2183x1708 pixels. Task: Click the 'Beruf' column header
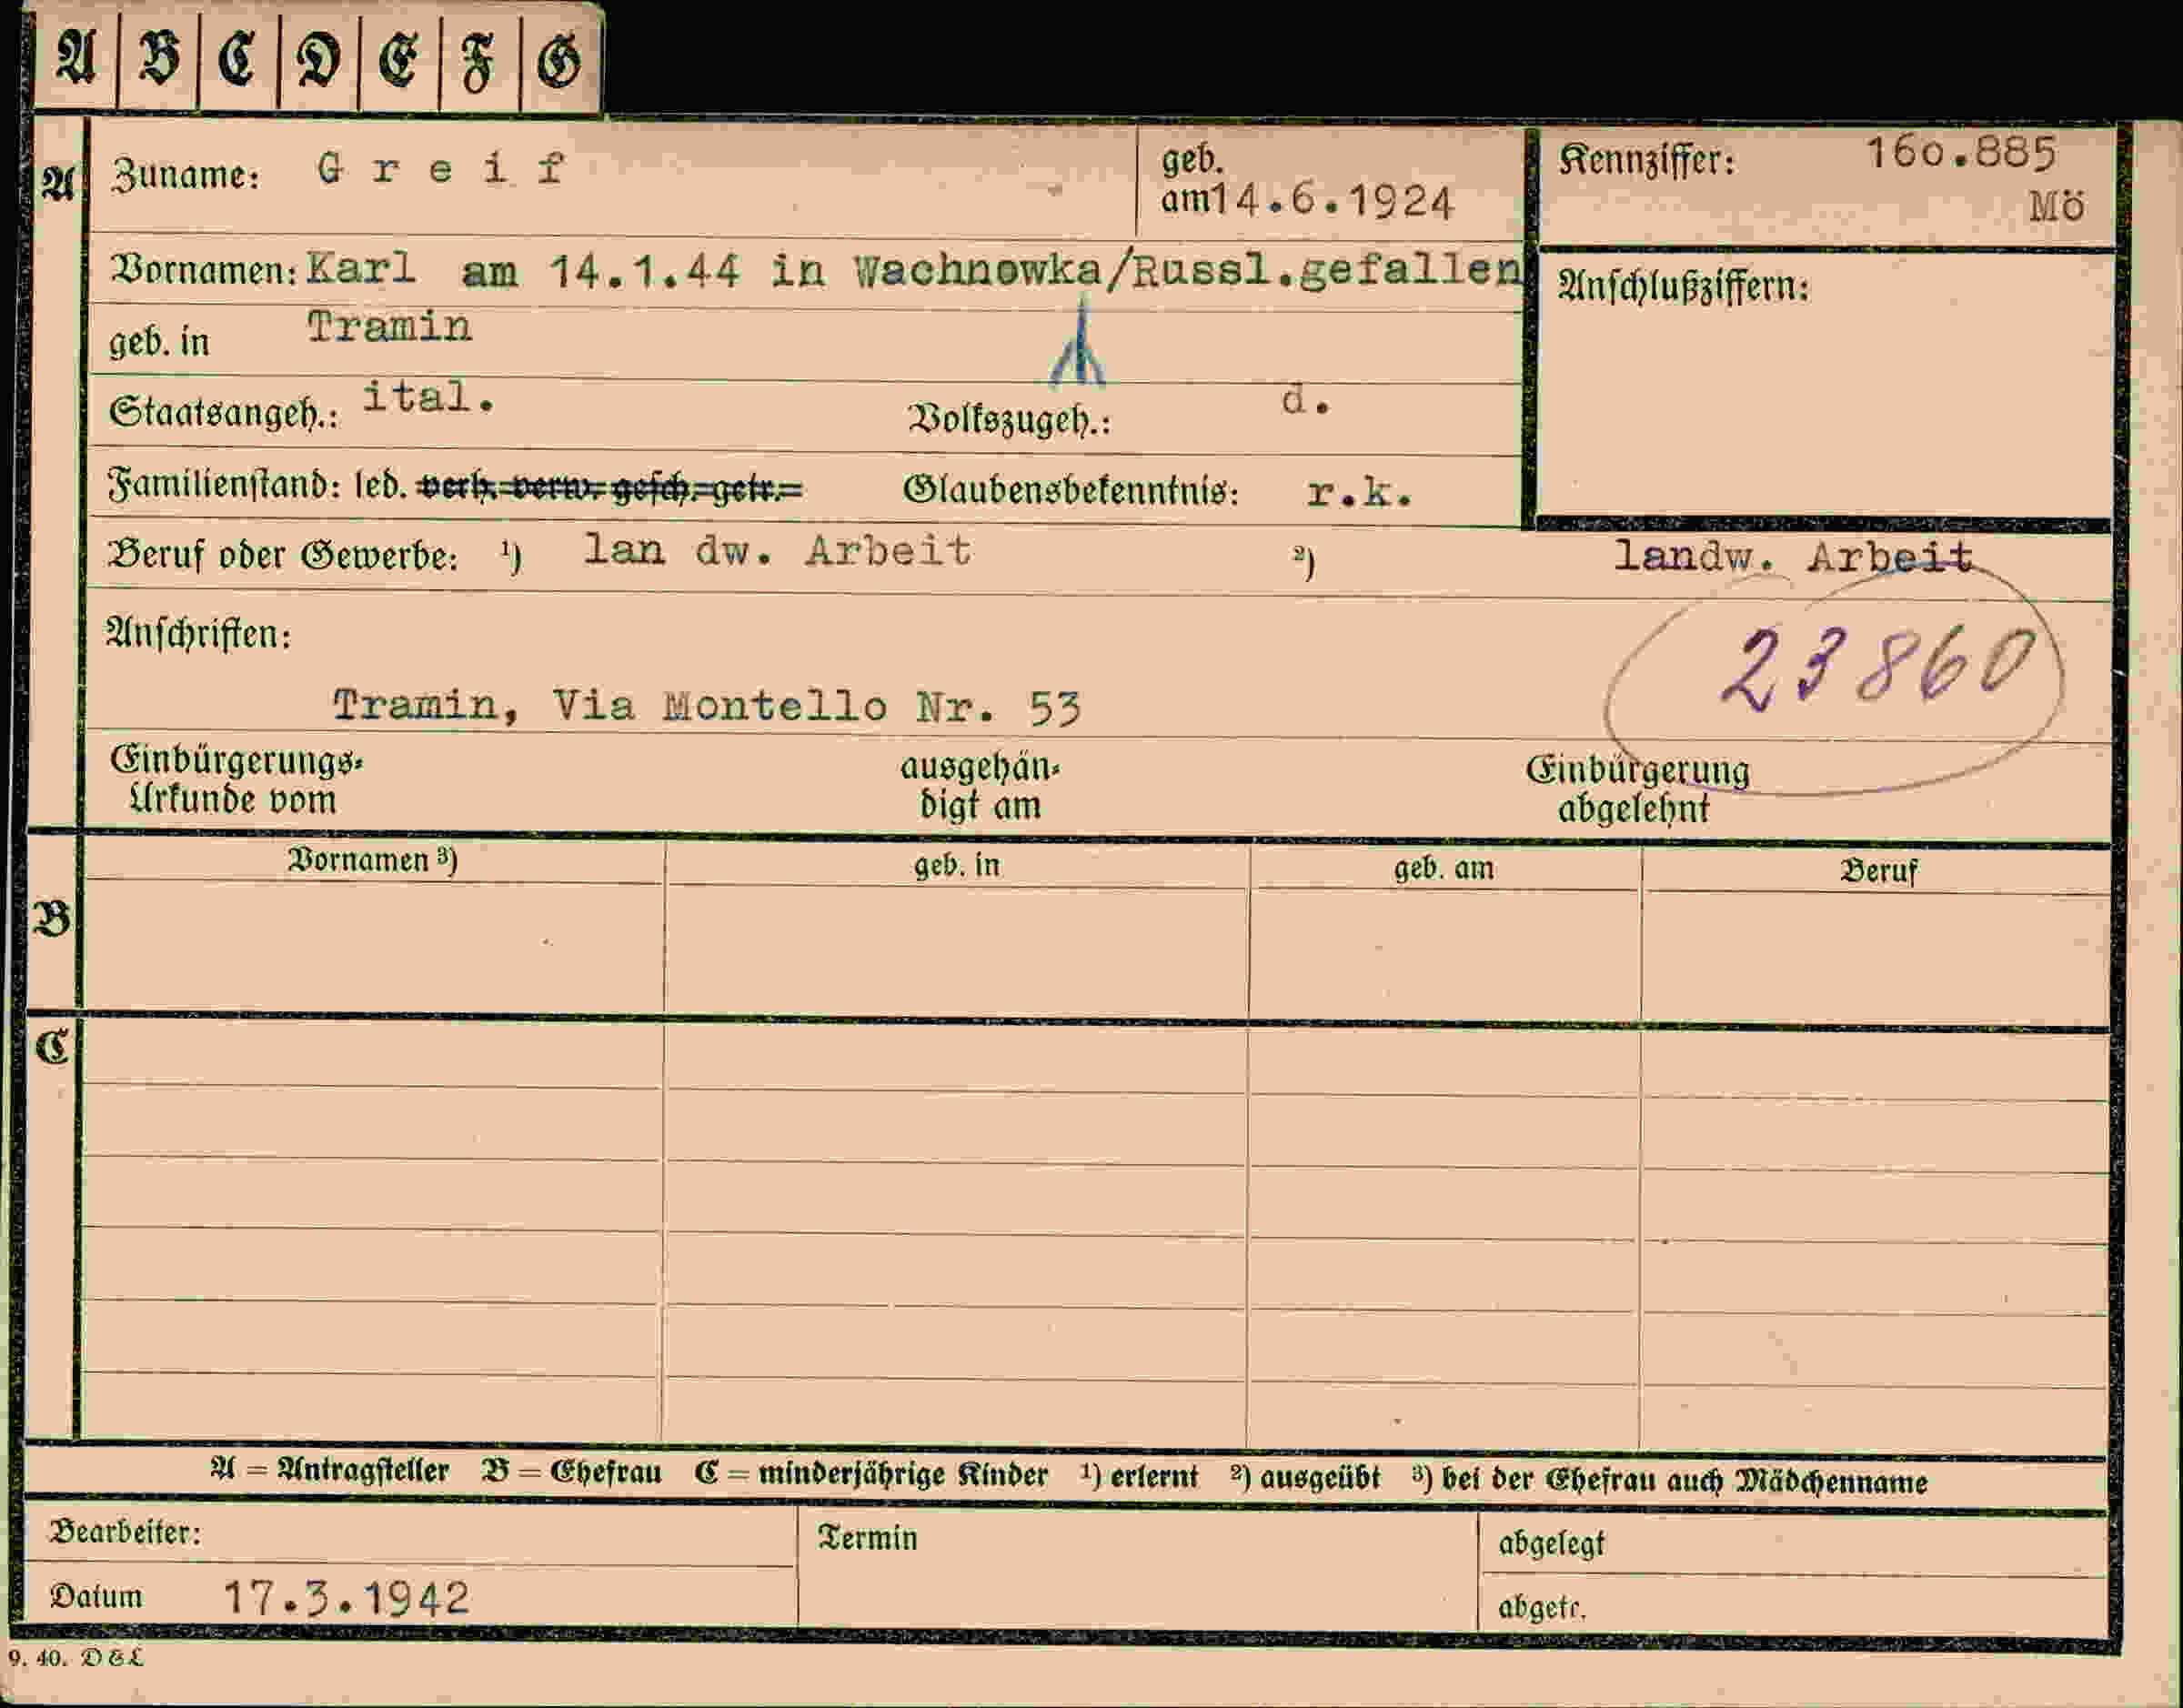(x=1879, y=871)
